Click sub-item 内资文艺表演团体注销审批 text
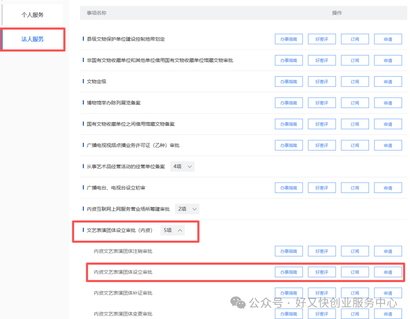Image resolution: width=410 pixels, height=319 pixels. [x=123, y=251]
